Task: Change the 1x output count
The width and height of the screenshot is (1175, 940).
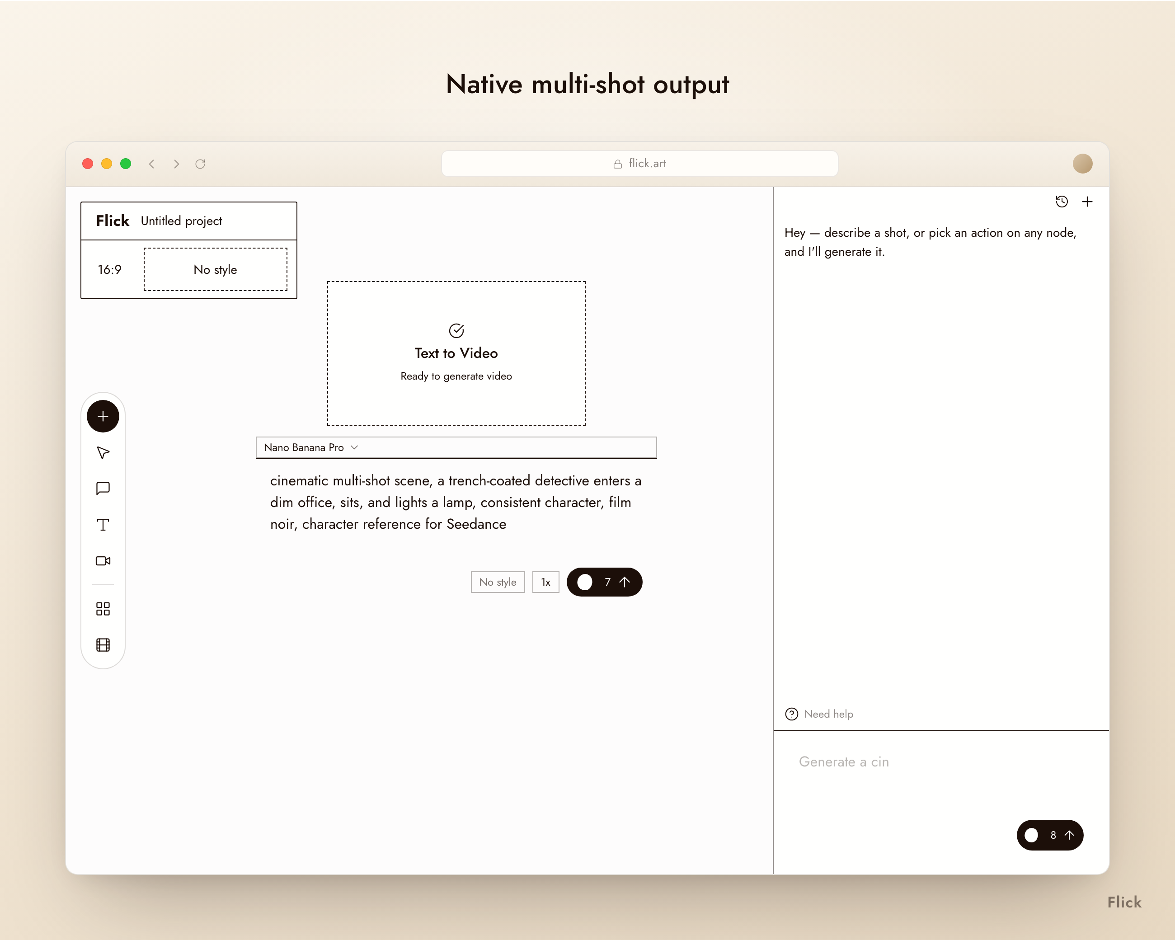Action: (545, 582)
